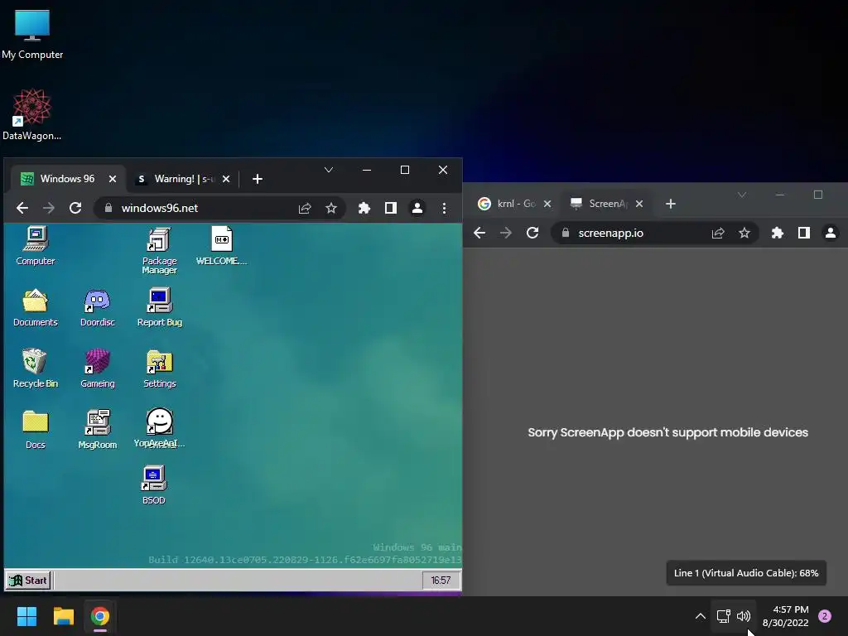
Task: Open the Computer icon in Windows 96
Action: coord(35,246)
